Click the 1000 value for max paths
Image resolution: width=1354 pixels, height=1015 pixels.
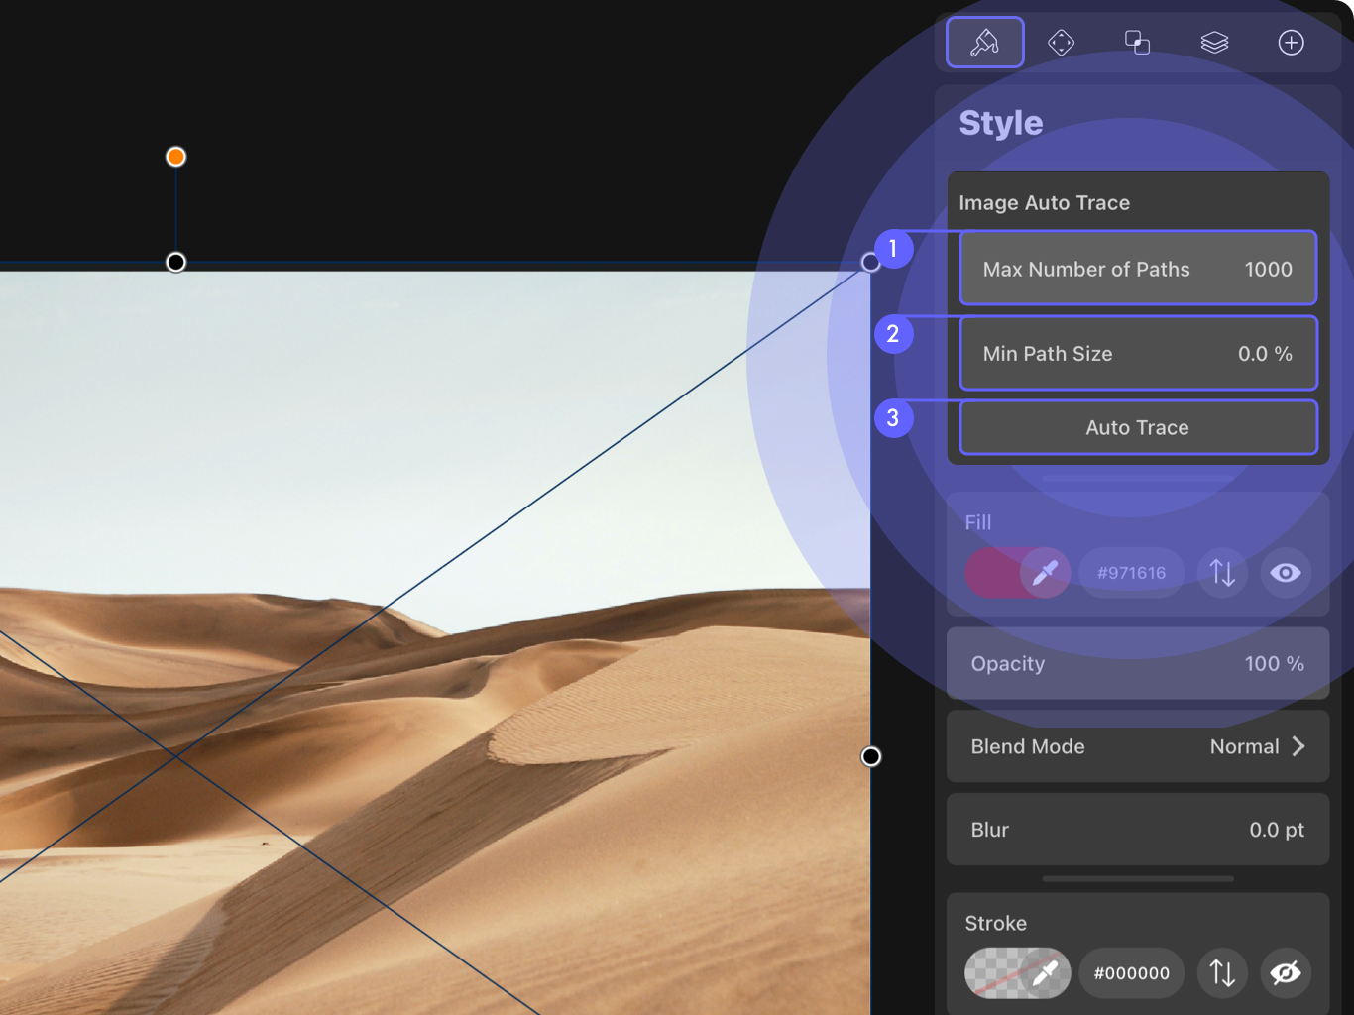[1268, 269]
